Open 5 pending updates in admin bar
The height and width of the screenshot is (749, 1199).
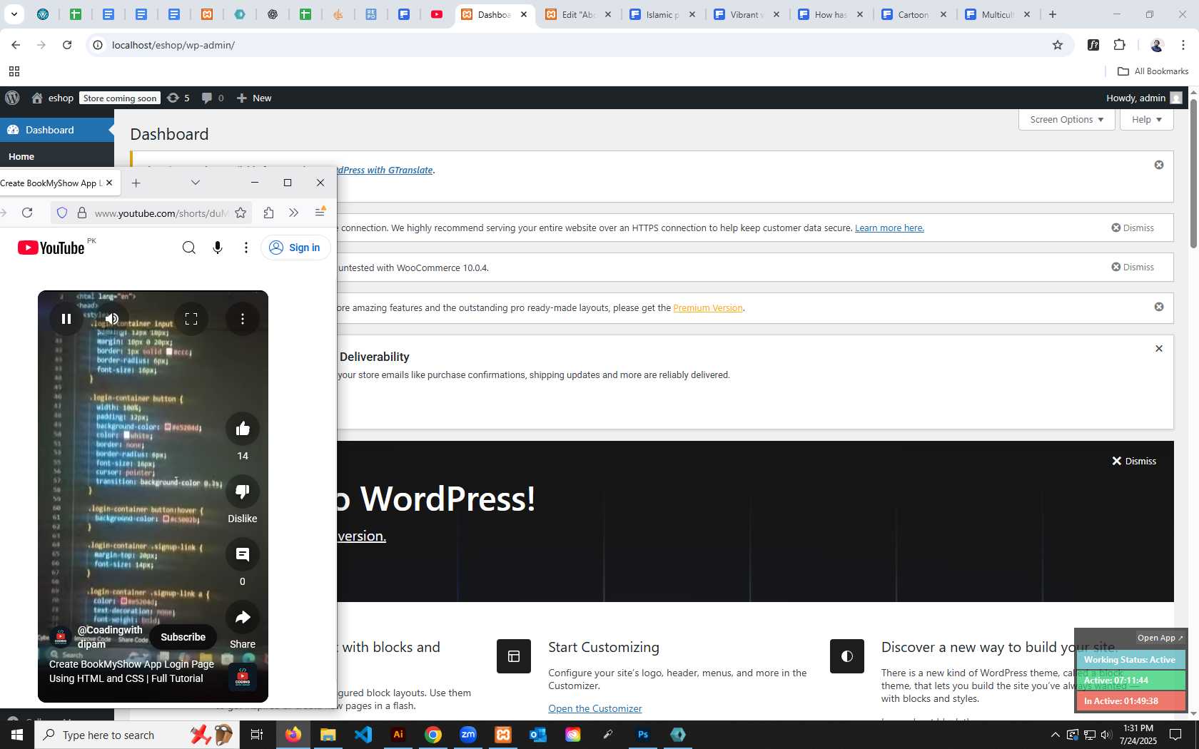click(178, 98)
